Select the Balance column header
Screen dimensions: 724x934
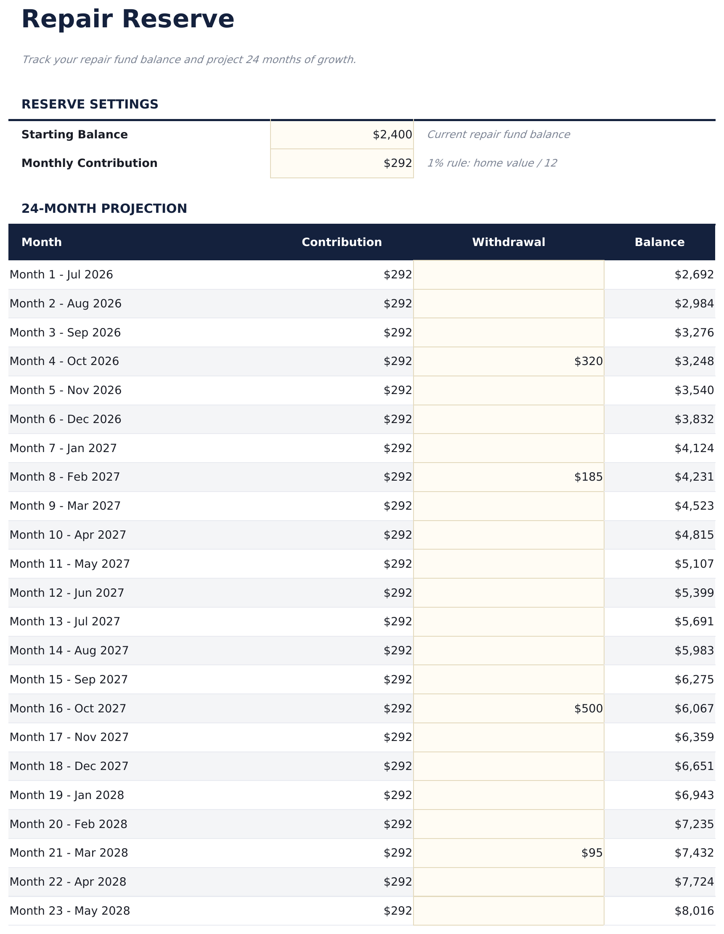click(659, 243)
